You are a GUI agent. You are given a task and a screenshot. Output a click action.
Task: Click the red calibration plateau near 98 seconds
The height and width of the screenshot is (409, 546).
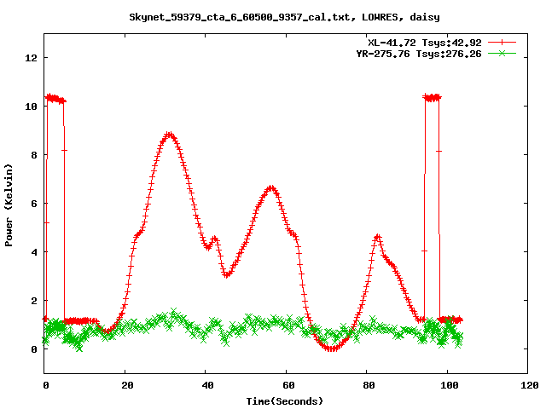coord(433,97)
